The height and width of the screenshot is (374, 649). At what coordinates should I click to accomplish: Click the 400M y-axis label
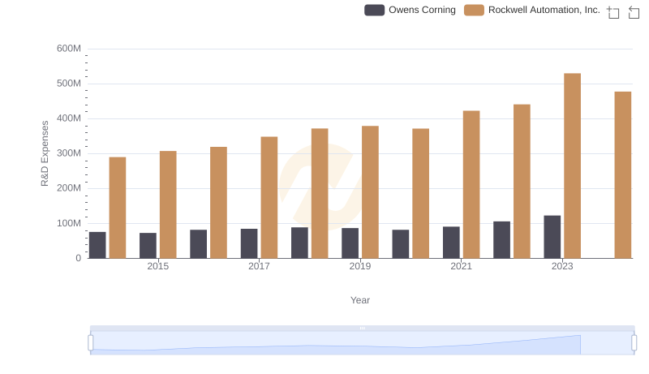69,118
